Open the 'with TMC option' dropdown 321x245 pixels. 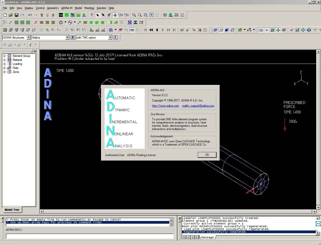[x=110, y=37]
